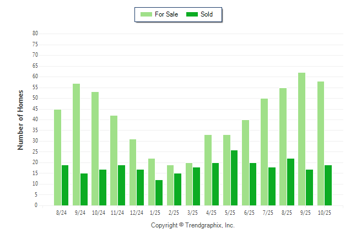Select the Sold bar for 5/25
The height and width of the screenshot is (239, 356).
tap(234, 178)
